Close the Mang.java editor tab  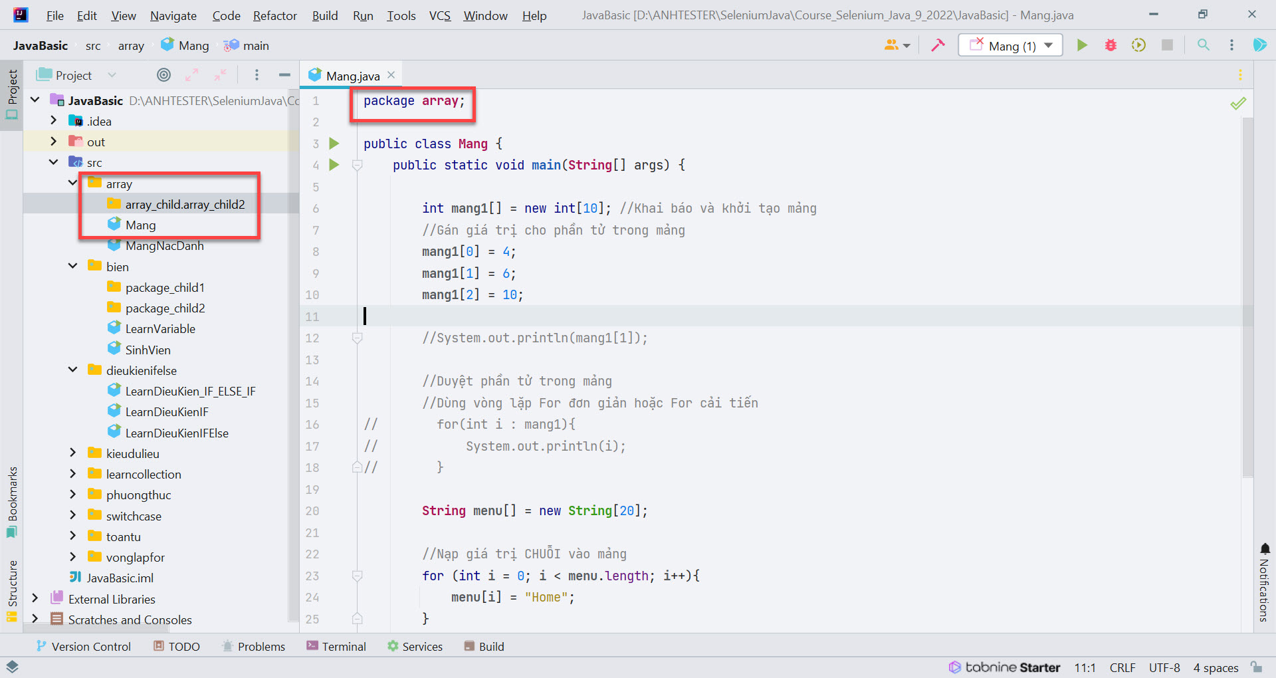(391, 75)
